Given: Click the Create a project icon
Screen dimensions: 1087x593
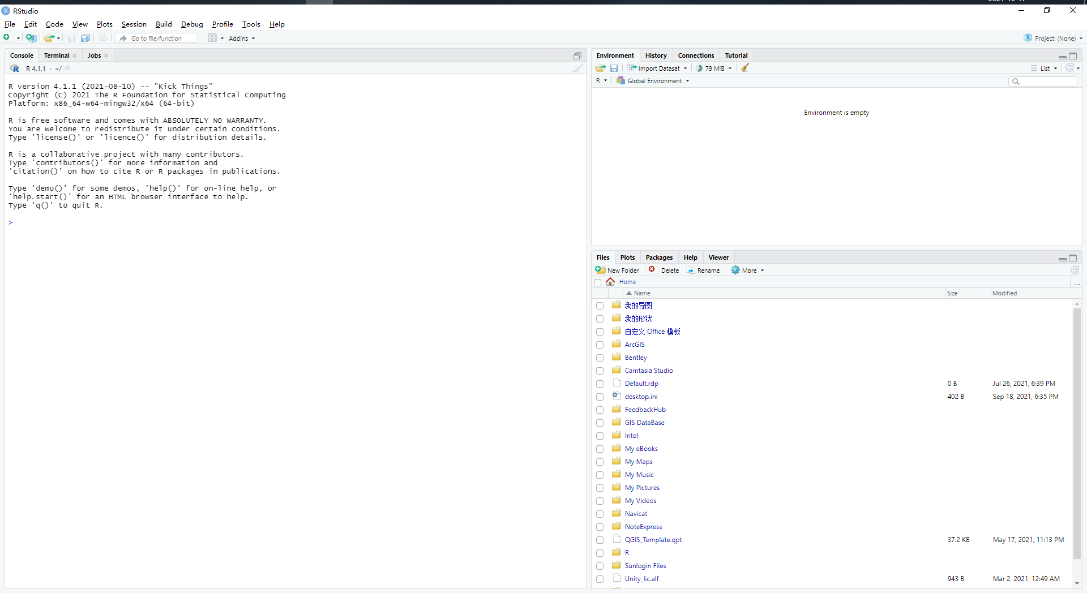Looking at the screenshot, I should 31,38.
